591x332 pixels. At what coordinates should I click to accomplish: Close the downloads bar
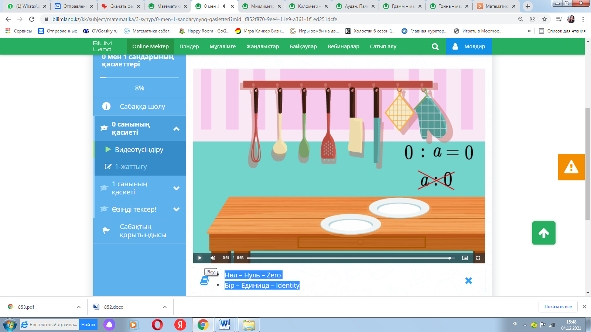(584, 307)
